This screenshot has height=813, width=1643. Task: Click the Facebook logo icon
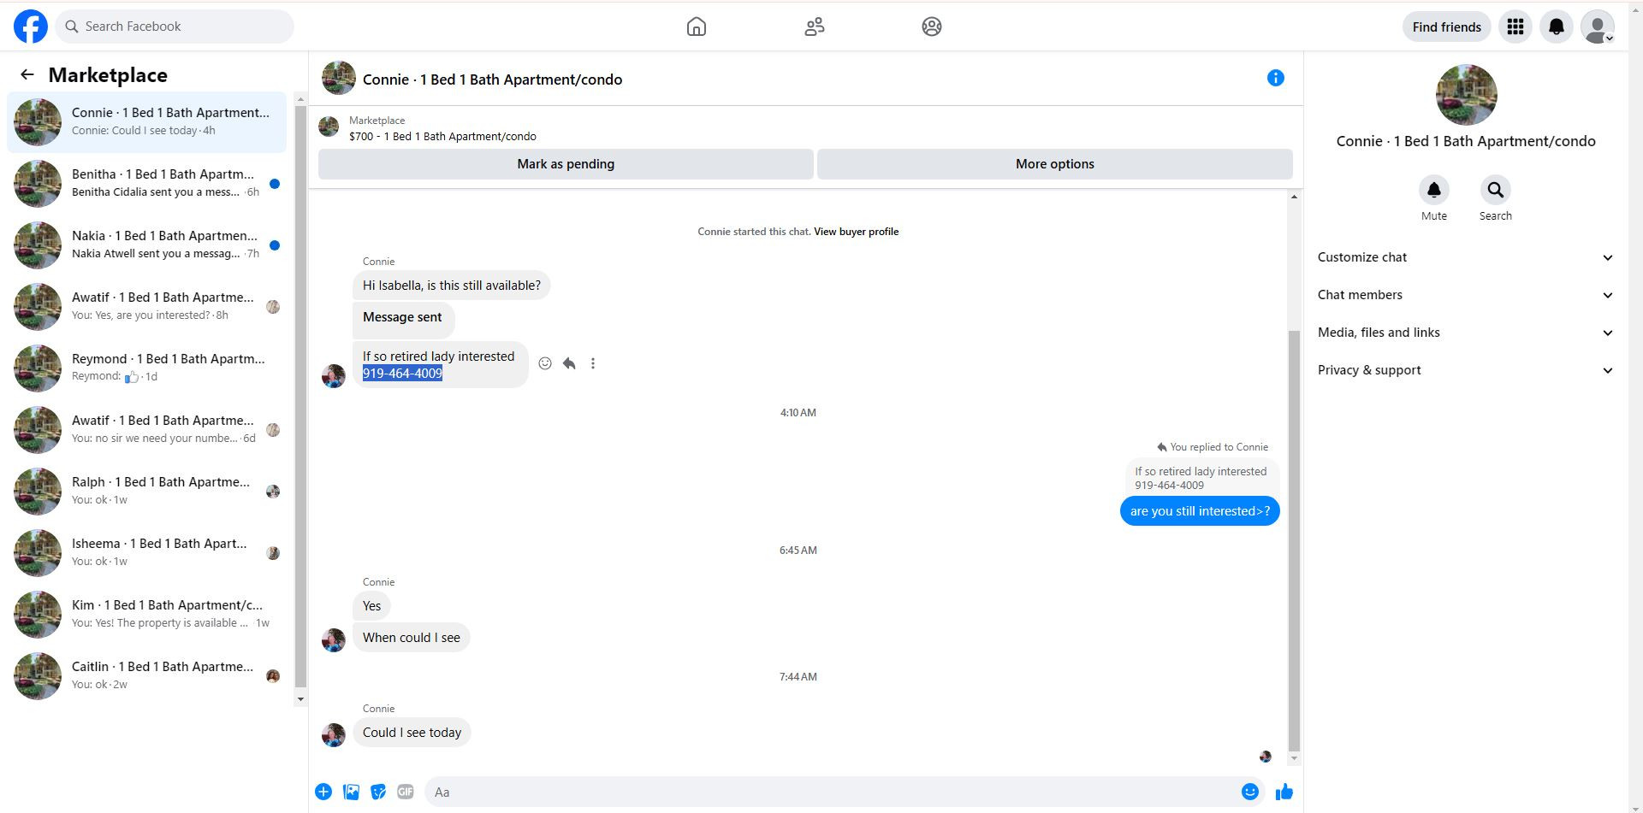tap(31, 27)
